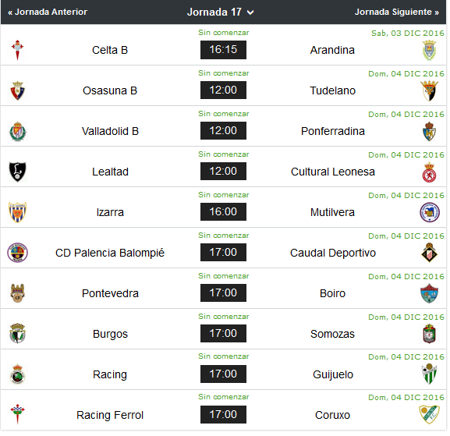450x436 pixels.
Task: Click the Guijuelo green-striped crest
Action: pyautogui.click(x=430, y=374)
